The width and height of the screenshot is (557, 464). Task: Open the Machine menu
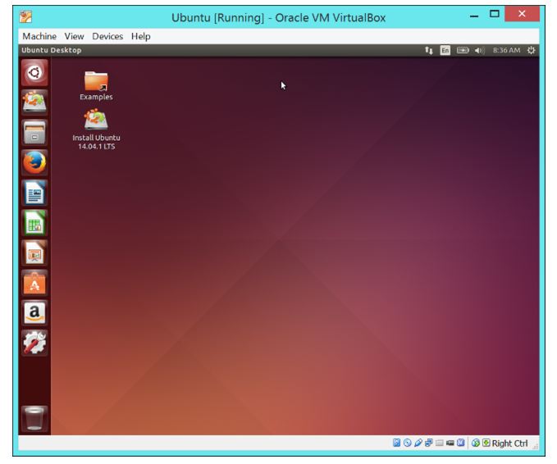pyautogui.click(x=39, y=36)
